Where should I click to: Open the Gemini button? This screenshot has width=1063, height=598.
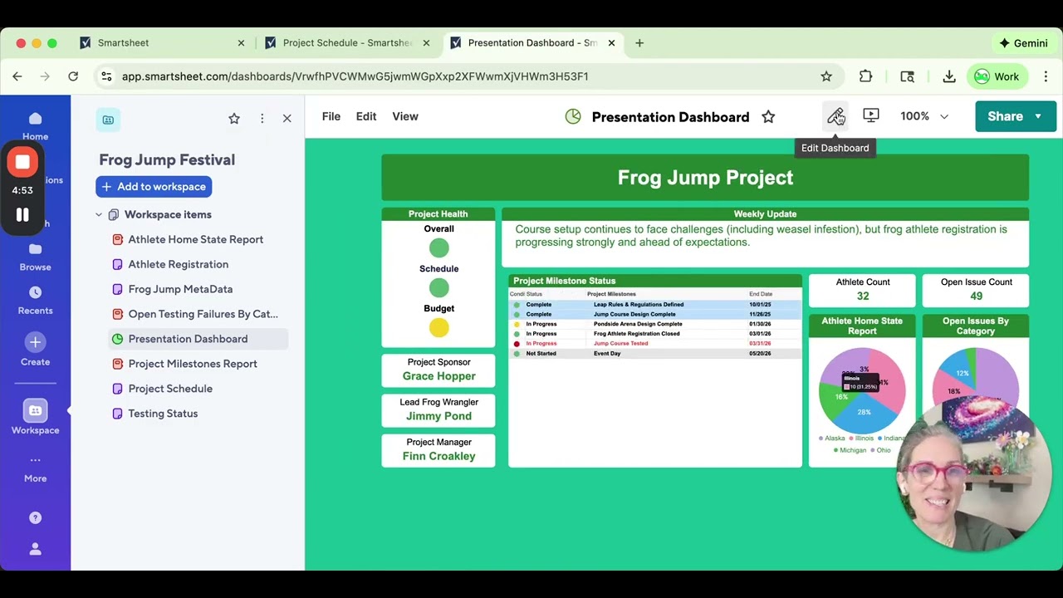tap(1024, 43)
